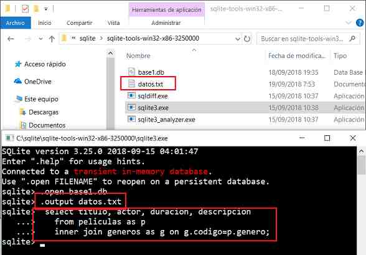Open recent locations dropdown arrow

[x=41, y=39]
